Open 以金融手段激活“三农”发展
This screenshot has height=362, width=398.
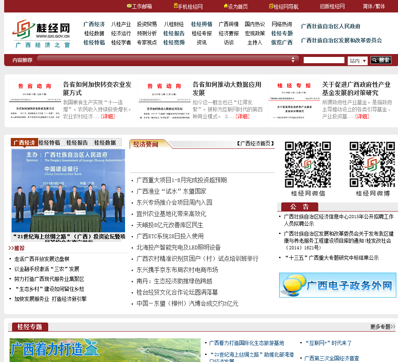pyautogui.click(x=47, y=269)
